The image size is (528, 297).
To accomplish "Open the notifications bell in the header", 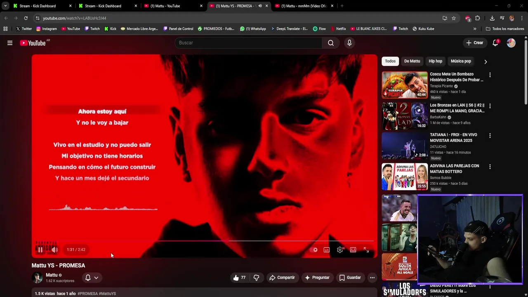I will 495,43.
